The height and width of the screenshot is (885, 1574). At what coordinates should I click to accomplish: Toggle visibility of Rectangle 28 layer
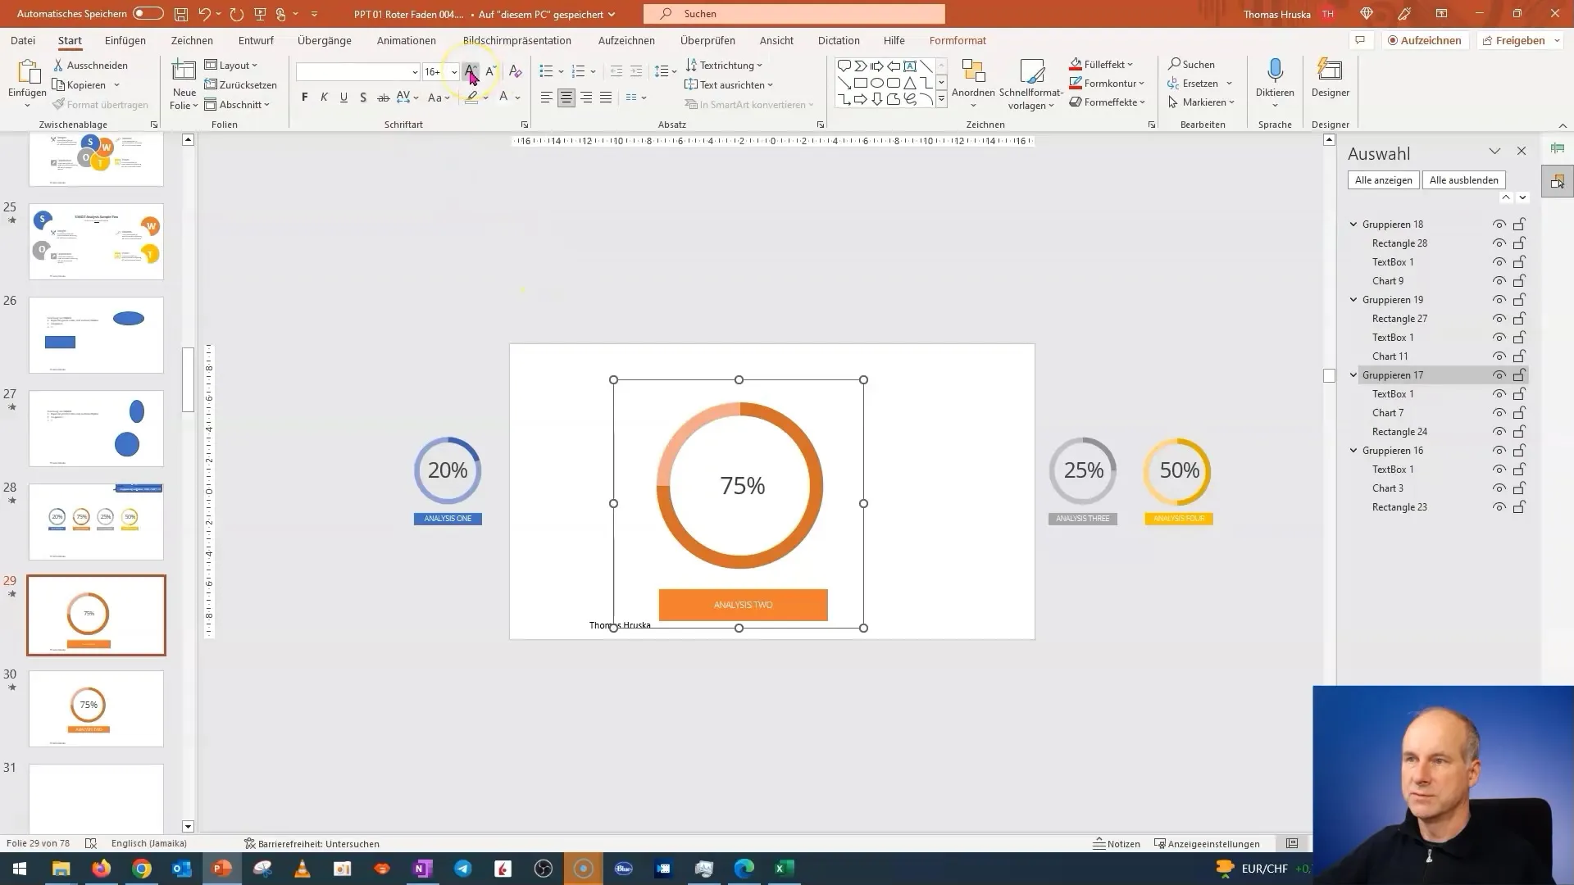(1499, 243)
